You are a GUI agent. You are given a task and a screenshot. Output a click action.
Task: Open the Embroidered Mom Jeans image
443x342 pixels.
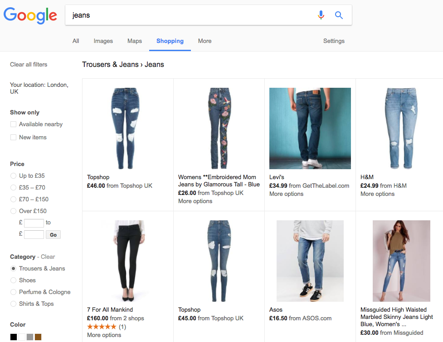(x=219, y=128)
